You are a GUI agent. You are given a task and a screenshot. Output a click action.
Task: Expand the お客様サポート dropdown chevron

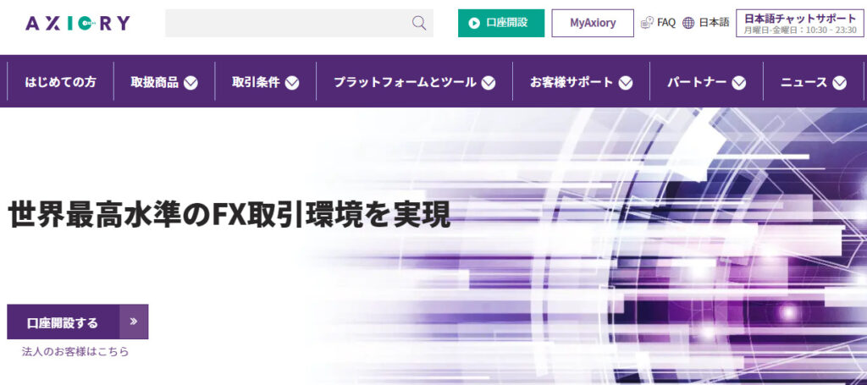(x=626, y=83)
